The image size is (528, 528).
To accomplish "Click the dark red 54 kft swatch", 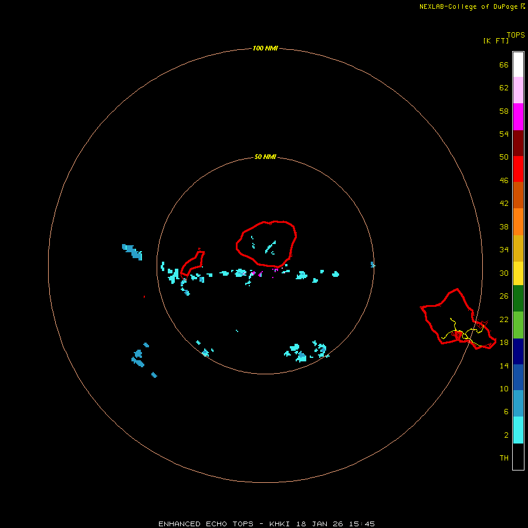I will (518, 143).
